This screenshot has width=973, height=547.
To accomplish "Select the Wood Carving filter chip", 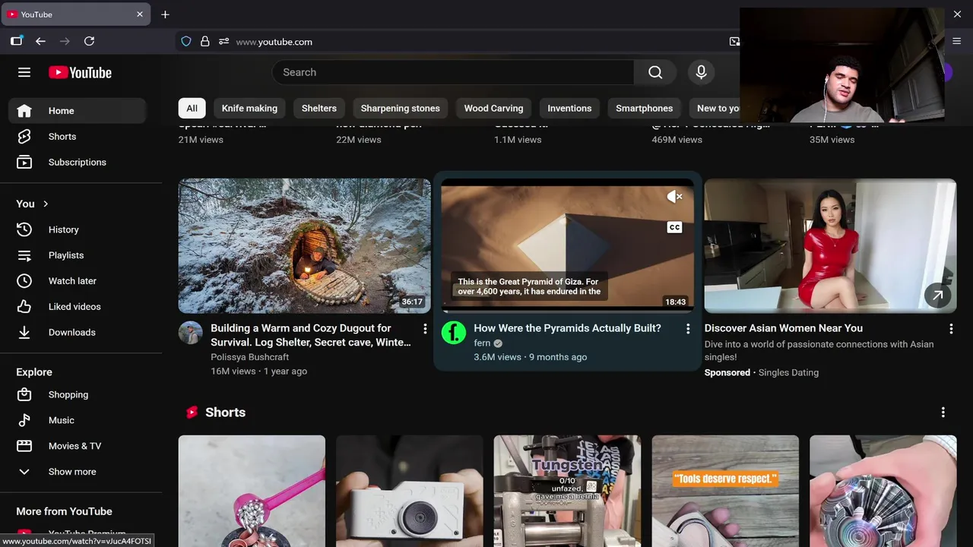I will [493, 108].
